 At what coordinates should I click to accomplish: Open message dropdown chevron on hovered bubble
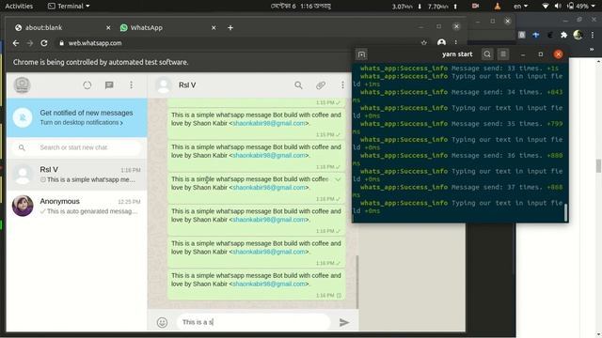tap(338, 179)
